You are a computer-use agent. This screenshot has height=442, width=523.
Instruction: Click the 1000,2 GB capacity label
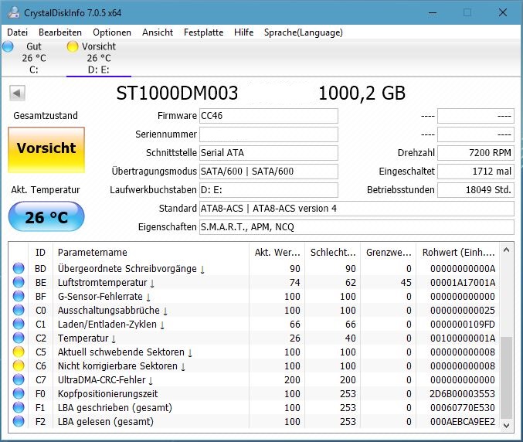point(362,93)
